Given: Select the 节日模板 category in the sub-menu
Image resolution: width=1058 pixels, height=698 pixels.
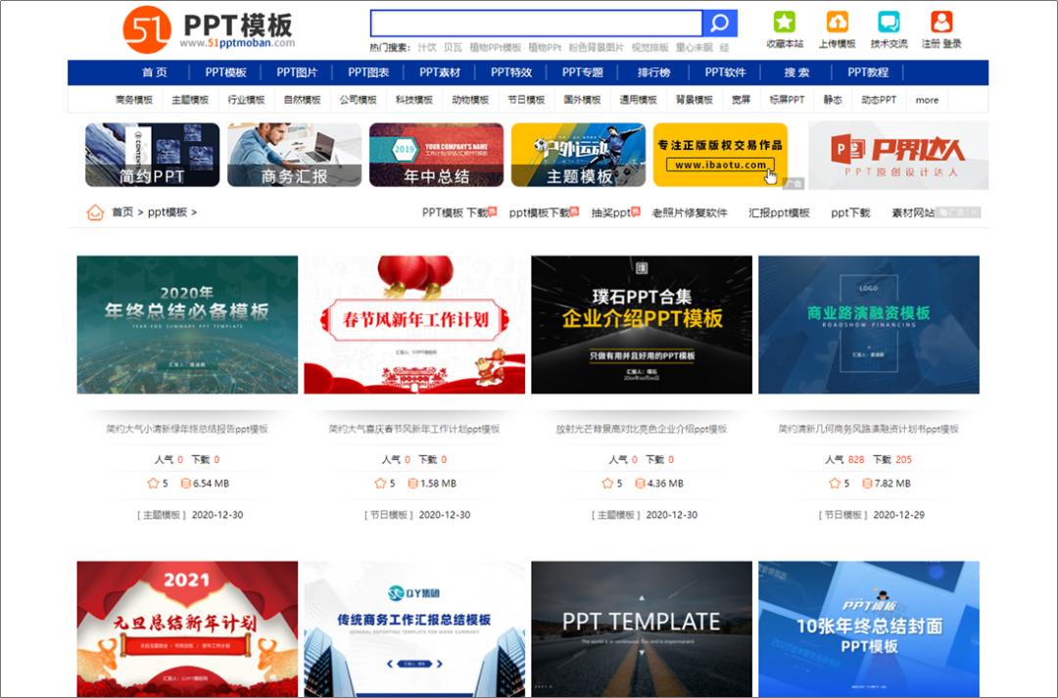Looking at the screenshot, I should click(x=525, y=99).
